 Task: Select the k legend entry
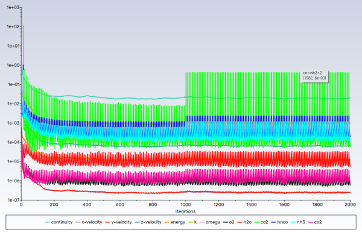coord(192,222)
